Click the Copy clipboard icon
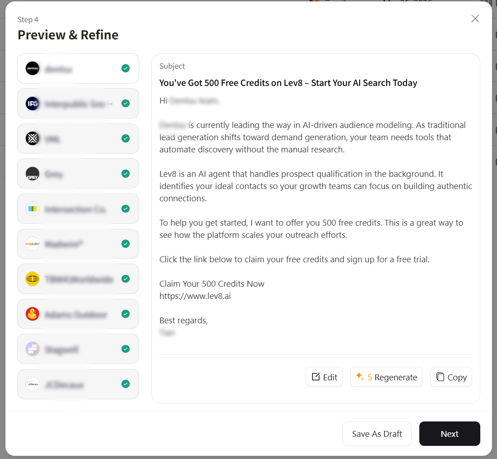 click(440, 377)
